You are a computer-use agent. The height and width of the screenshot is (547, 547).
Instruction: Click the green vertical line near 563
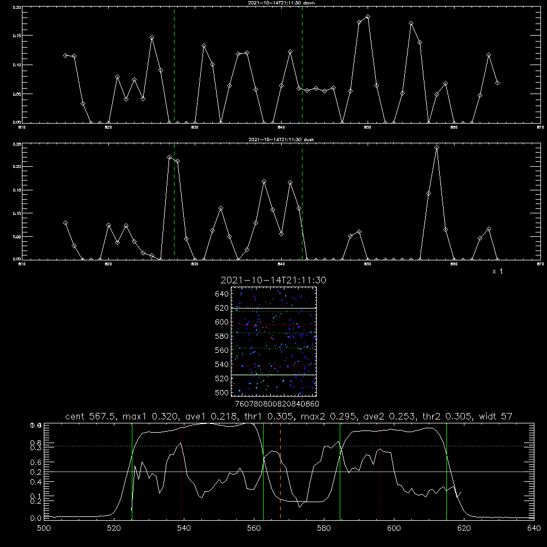pos(264,471)
